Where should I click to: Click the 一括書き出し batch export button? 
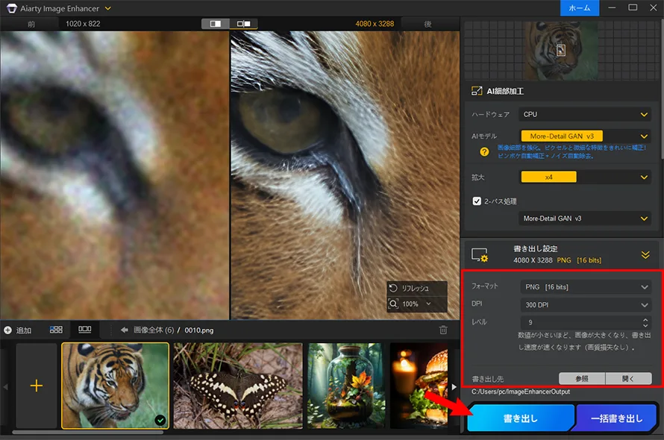click(x=616, y=418)
